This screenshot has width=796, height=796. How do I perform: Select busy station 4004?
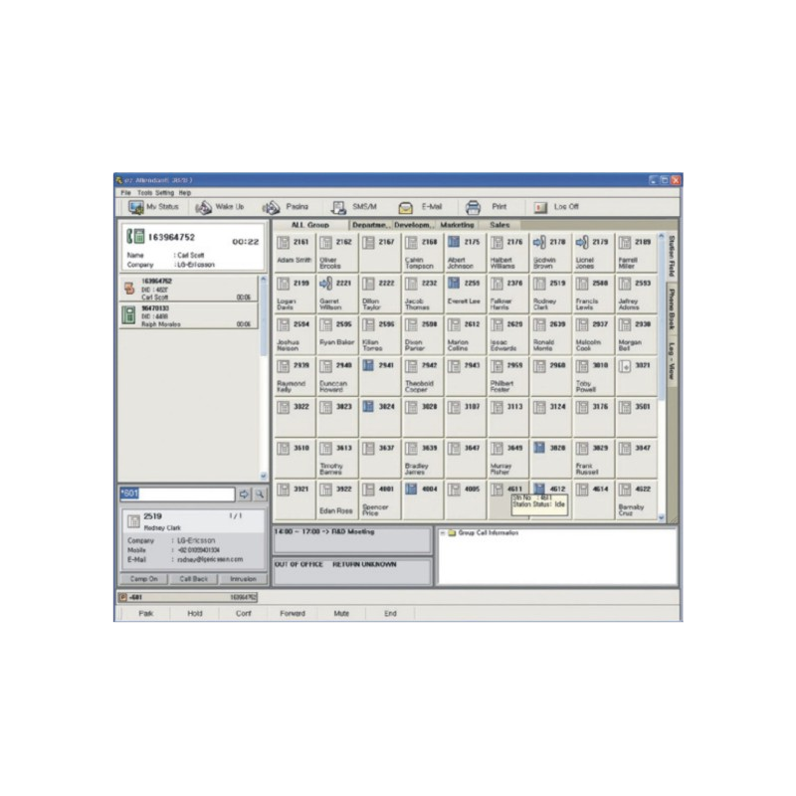tap(422, 499)
